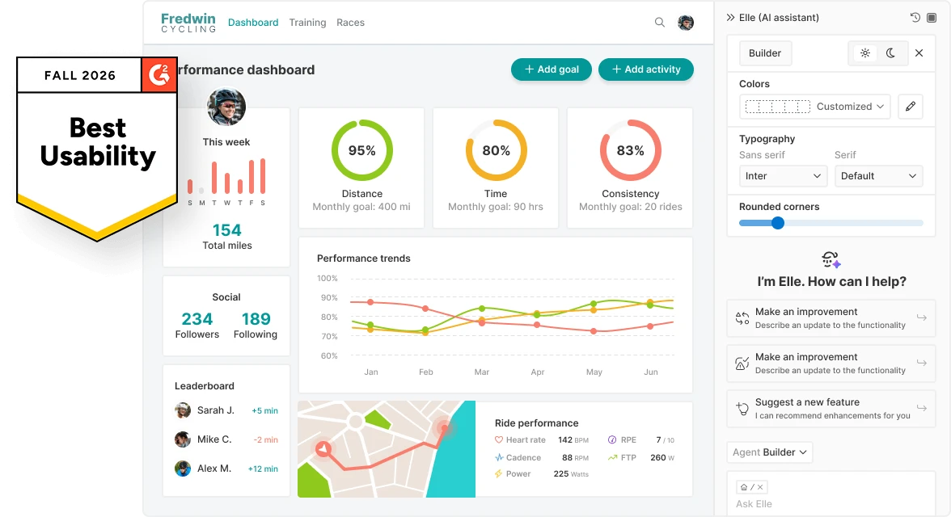The image size is (951, 517).
Task: Click the 142 BPM heart rate value
Action: tap(573, 440)
